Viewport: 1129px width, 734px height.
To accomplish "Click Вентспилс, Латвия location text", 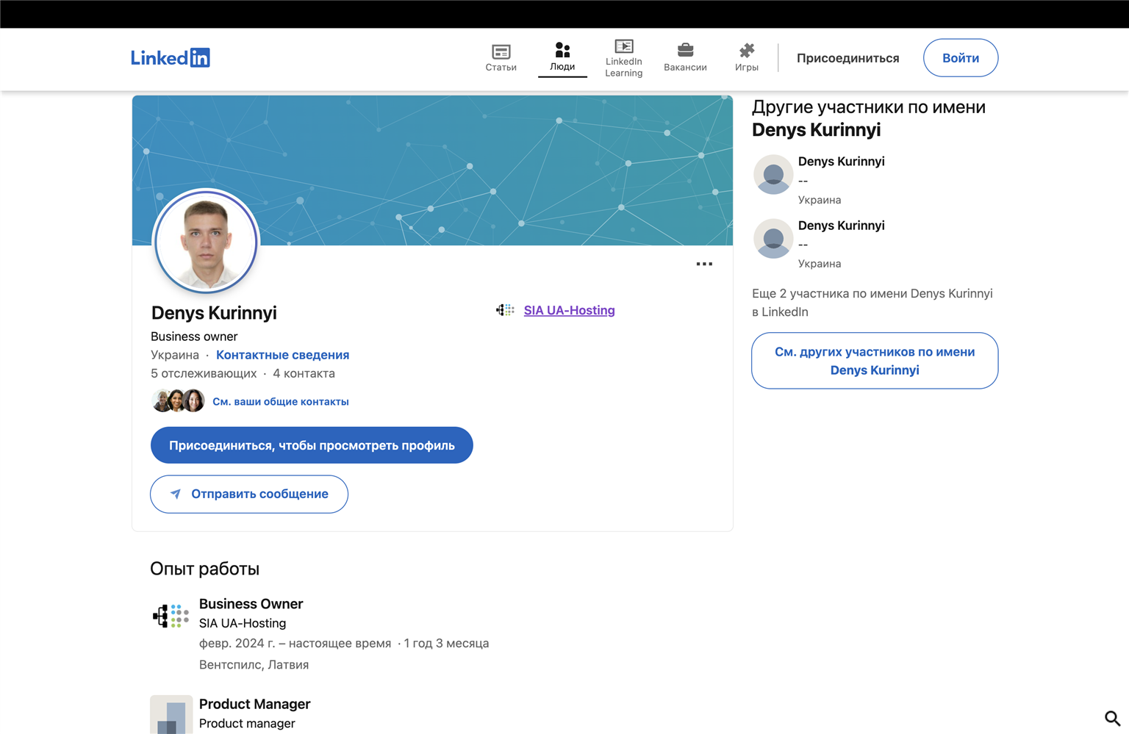I will click(254, 665).
